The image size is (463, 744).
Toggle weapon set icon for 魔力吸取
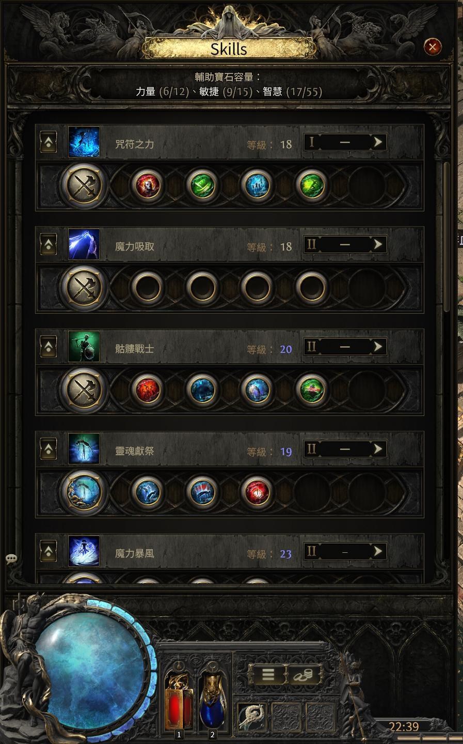(x=84, y=287)
